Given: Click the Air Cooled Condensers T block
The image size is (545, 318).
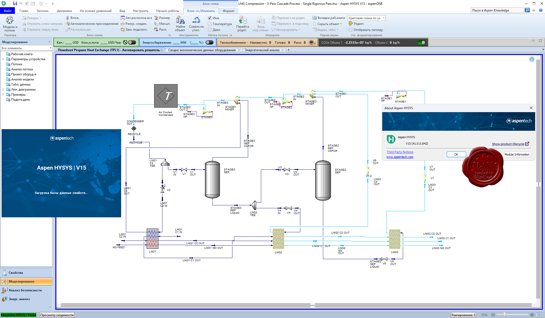Looking at the screenshot, I should pos(166,96).
